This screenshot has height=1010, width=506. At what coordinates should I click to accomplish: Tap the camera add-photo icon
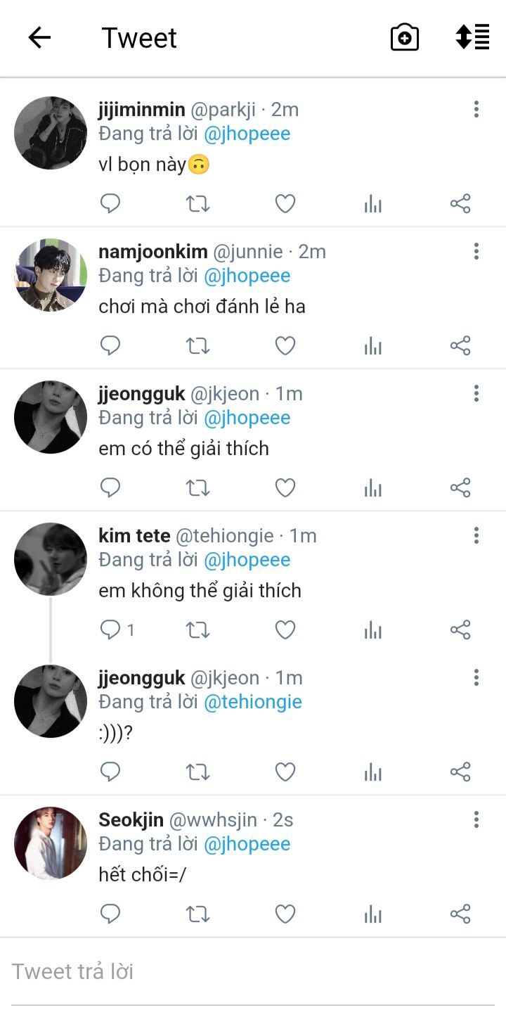pyautogui.click(x=405, y=37)
